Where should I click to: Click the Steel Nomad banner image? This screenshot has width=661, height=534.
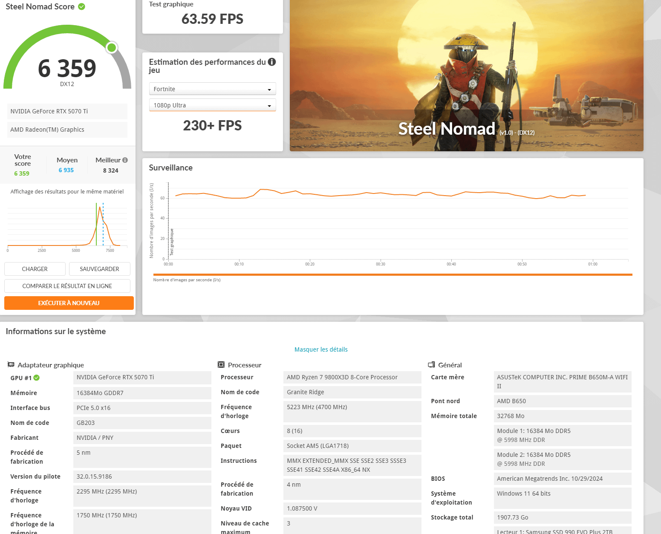click(466, 75)
